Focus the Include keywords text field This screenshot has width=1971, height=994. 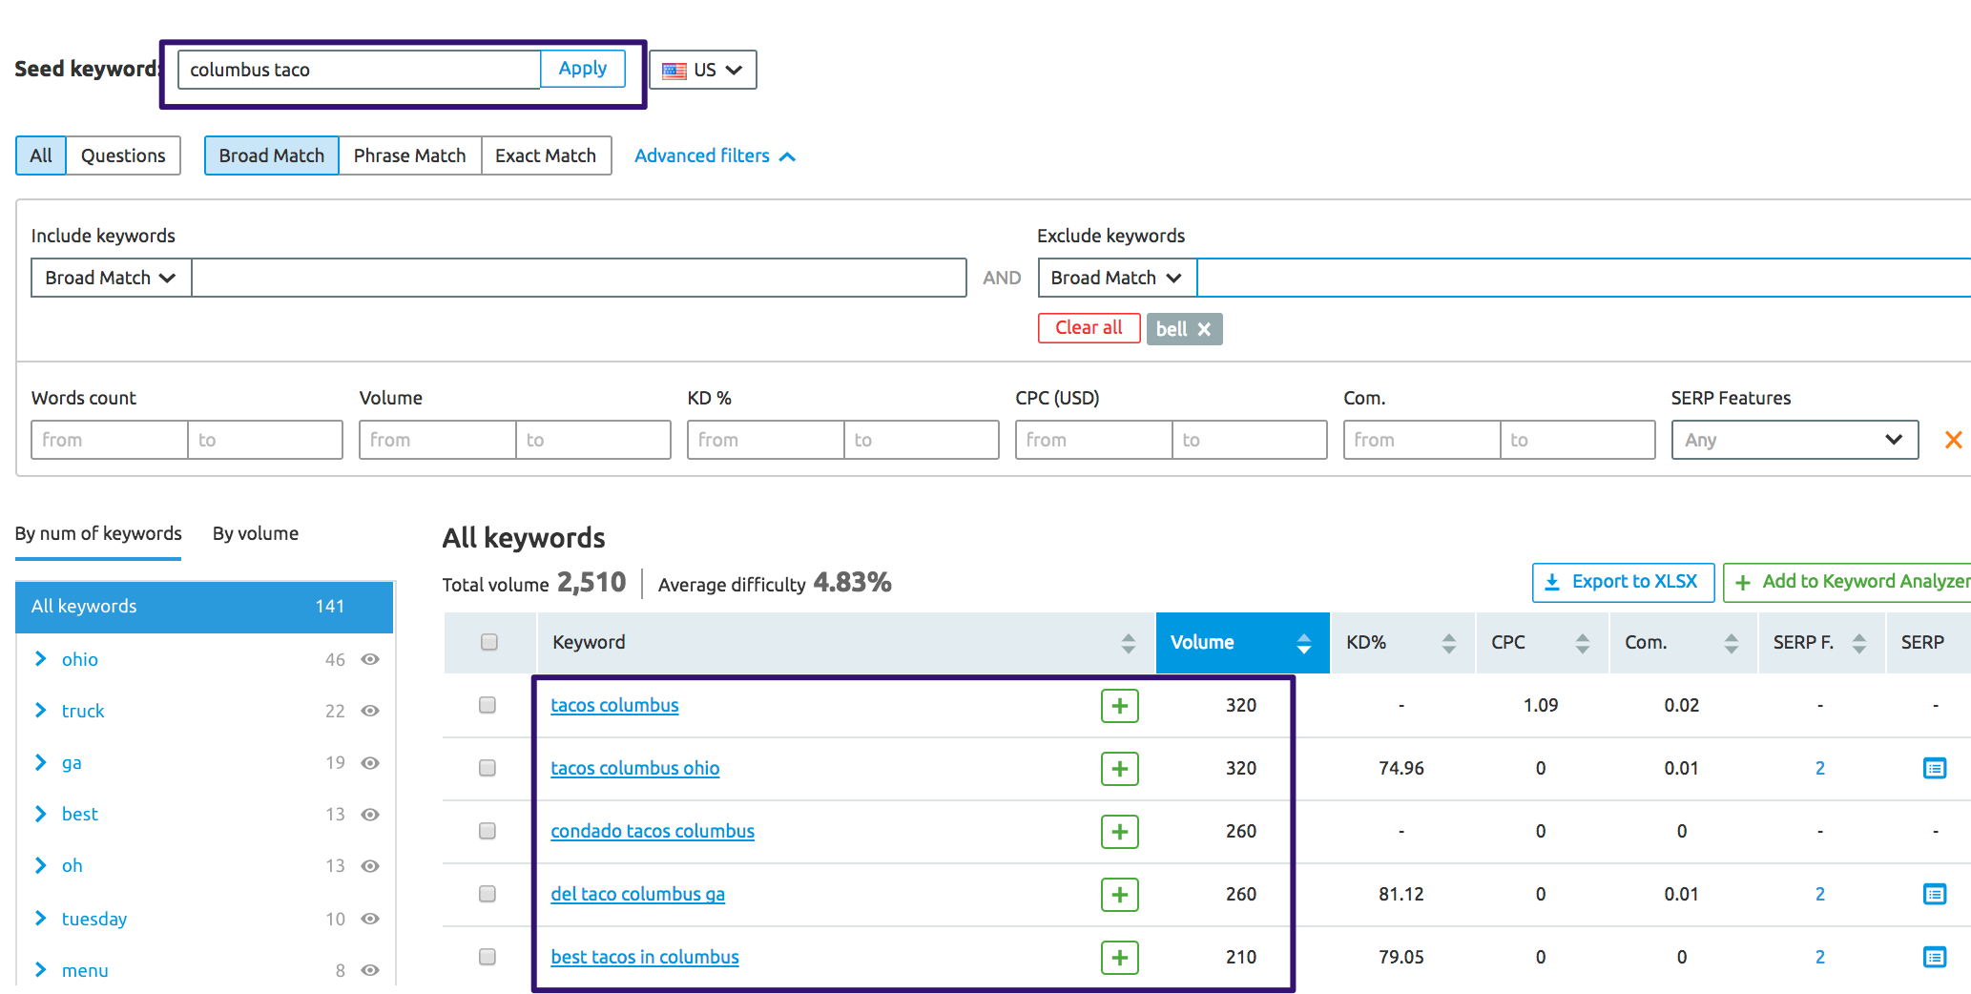[x=579, y=278]
